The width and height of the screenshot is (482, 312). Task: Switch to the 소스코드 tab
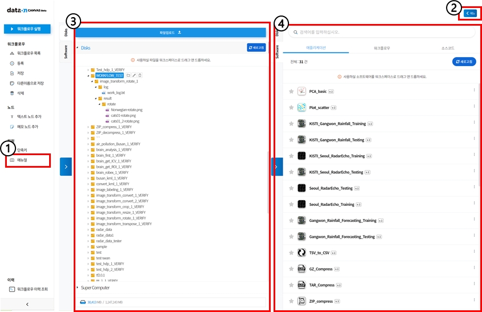click(x=448, y=48)
